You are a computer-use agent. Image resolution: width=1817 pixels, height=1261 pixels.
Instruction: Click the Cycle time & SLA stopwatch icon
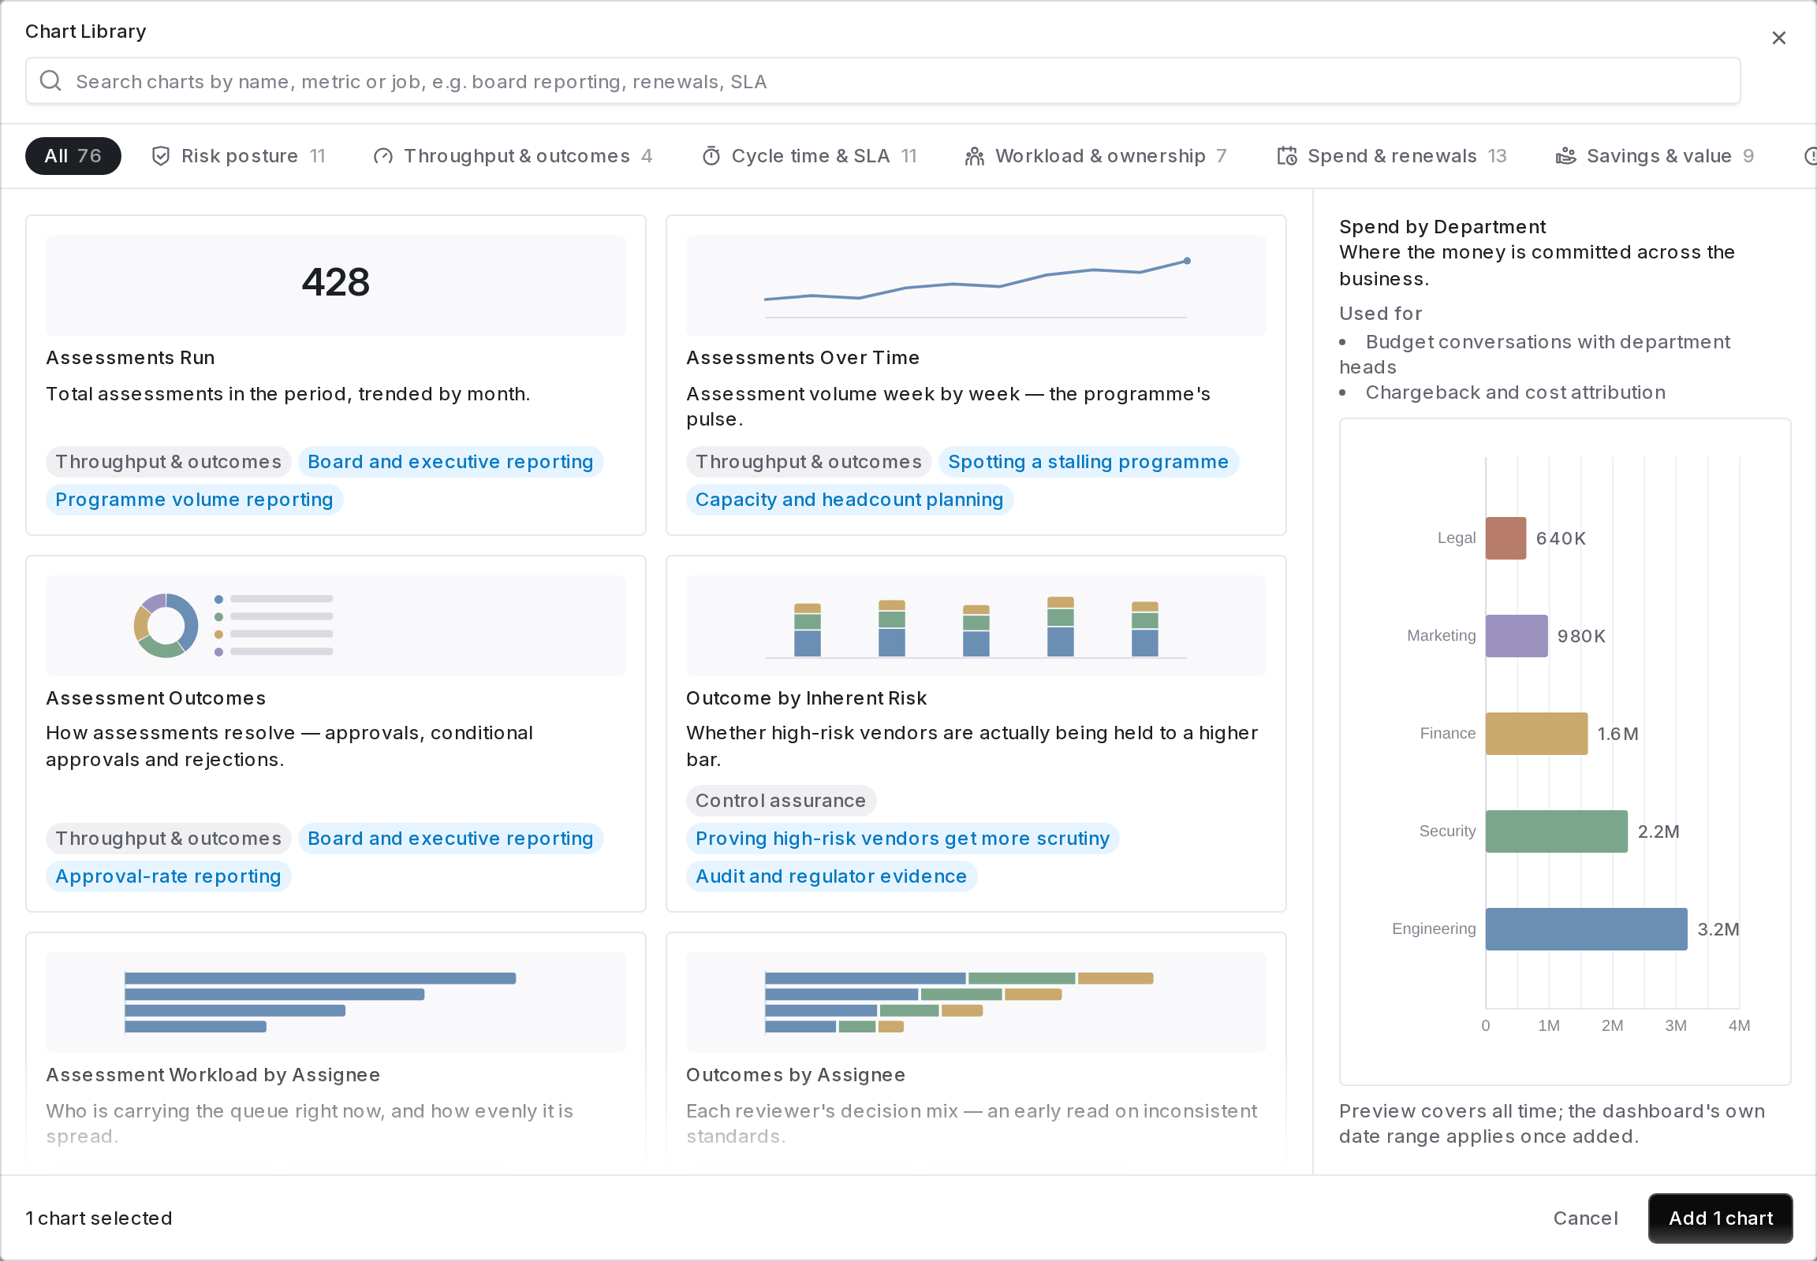point(711,156)
